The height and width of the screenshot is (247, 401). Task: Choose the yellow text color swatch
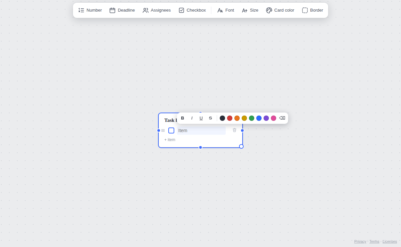point(244,118)
